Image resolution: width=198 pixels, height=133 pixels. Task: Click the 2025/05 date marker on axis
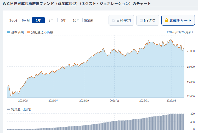click(x=23, y=100)
